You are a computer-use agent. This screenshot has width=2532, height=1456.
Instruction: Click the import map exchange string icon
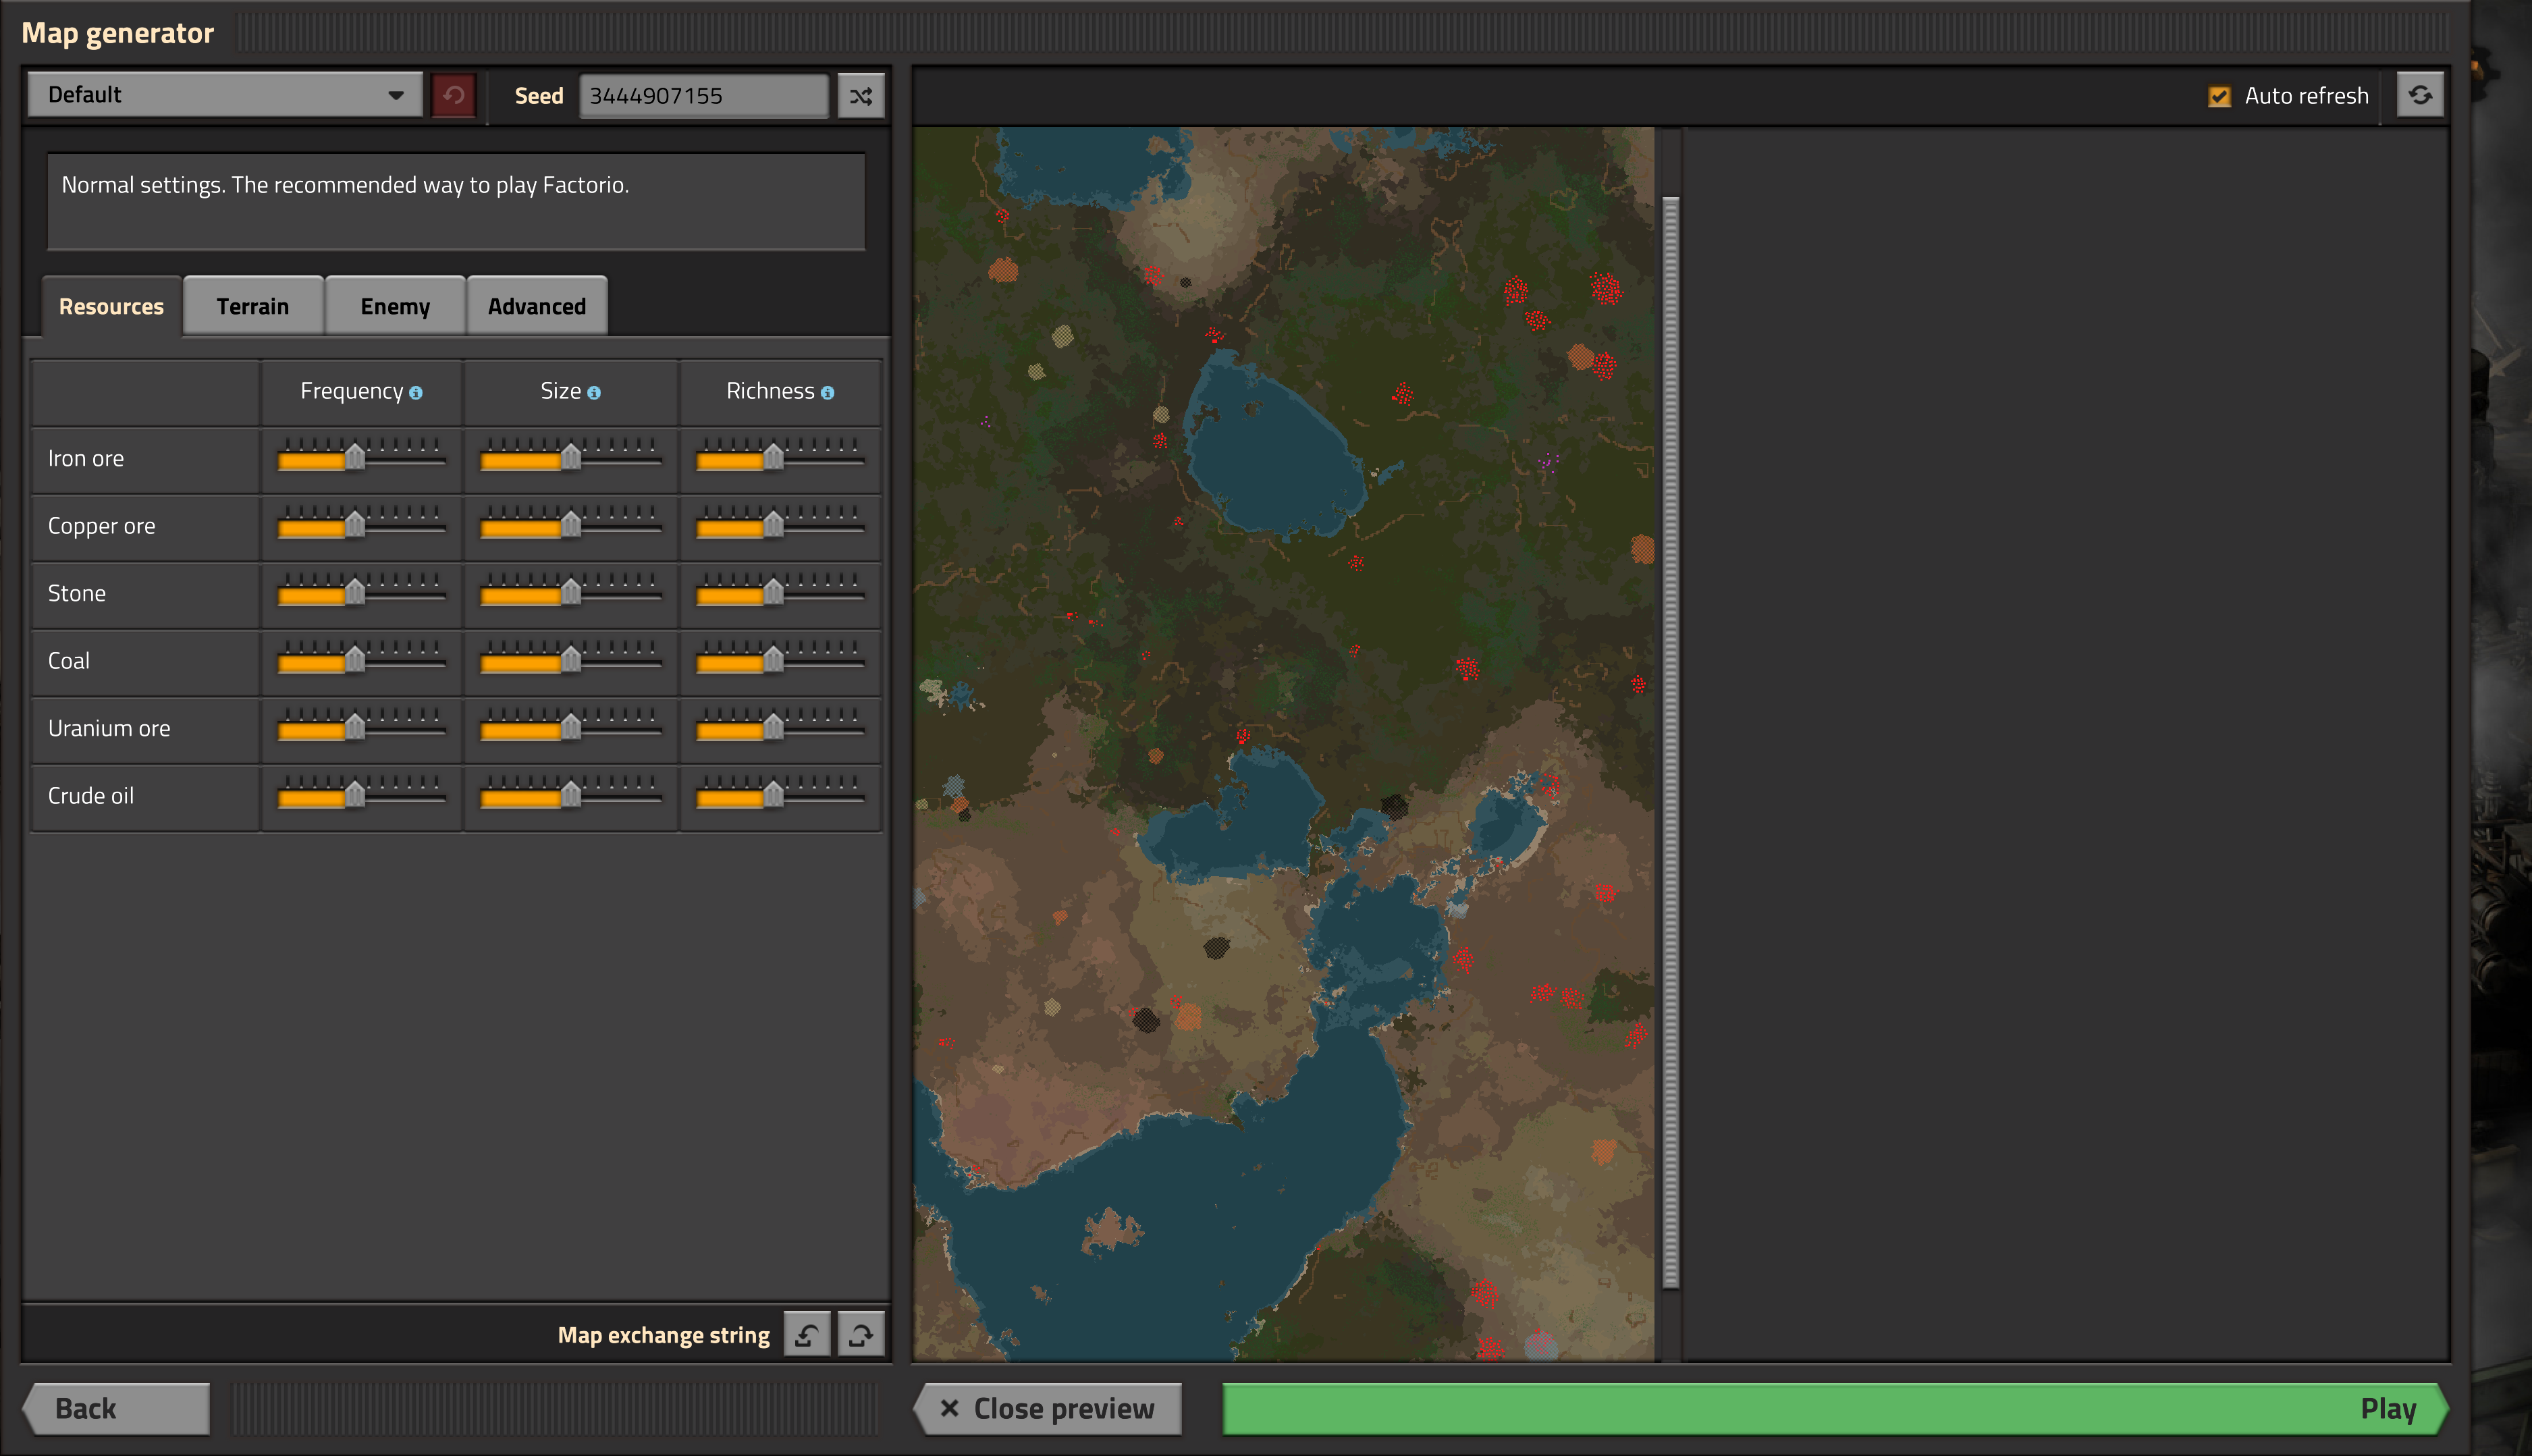[x=807, y=1334]
